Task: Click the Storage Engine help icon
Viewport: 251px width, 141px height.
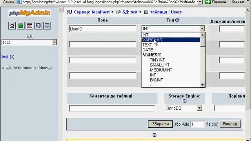Action: pyautogui.click(x=185, y=101)
